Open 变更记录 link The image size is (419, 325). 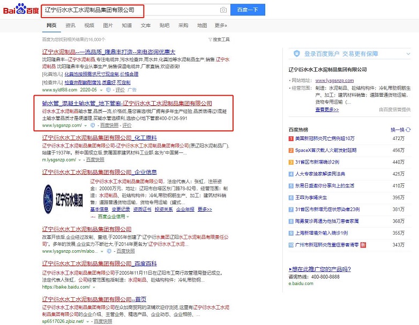click(x=121, y=210)
